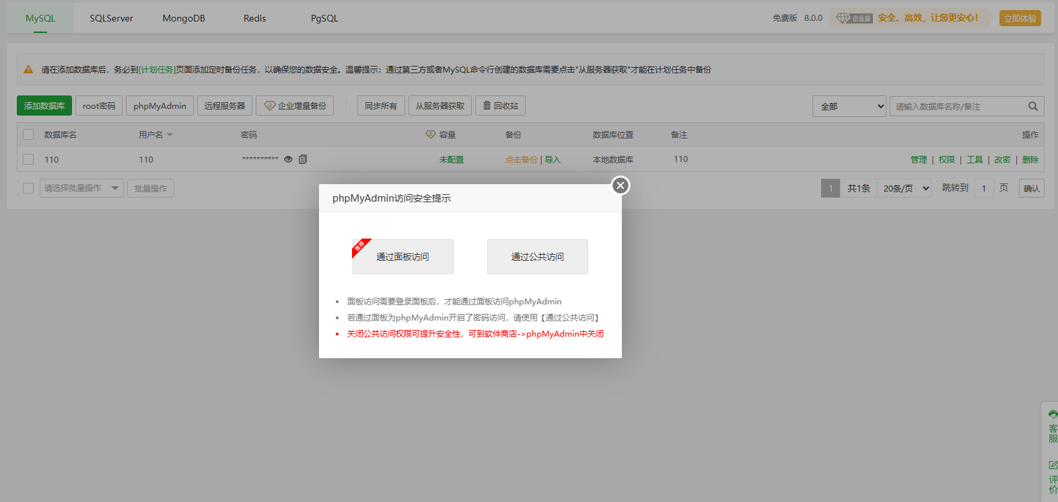Click the 添加数据库 button
The height and width of the screenshot is (502, 1058).
pos(44,106)
